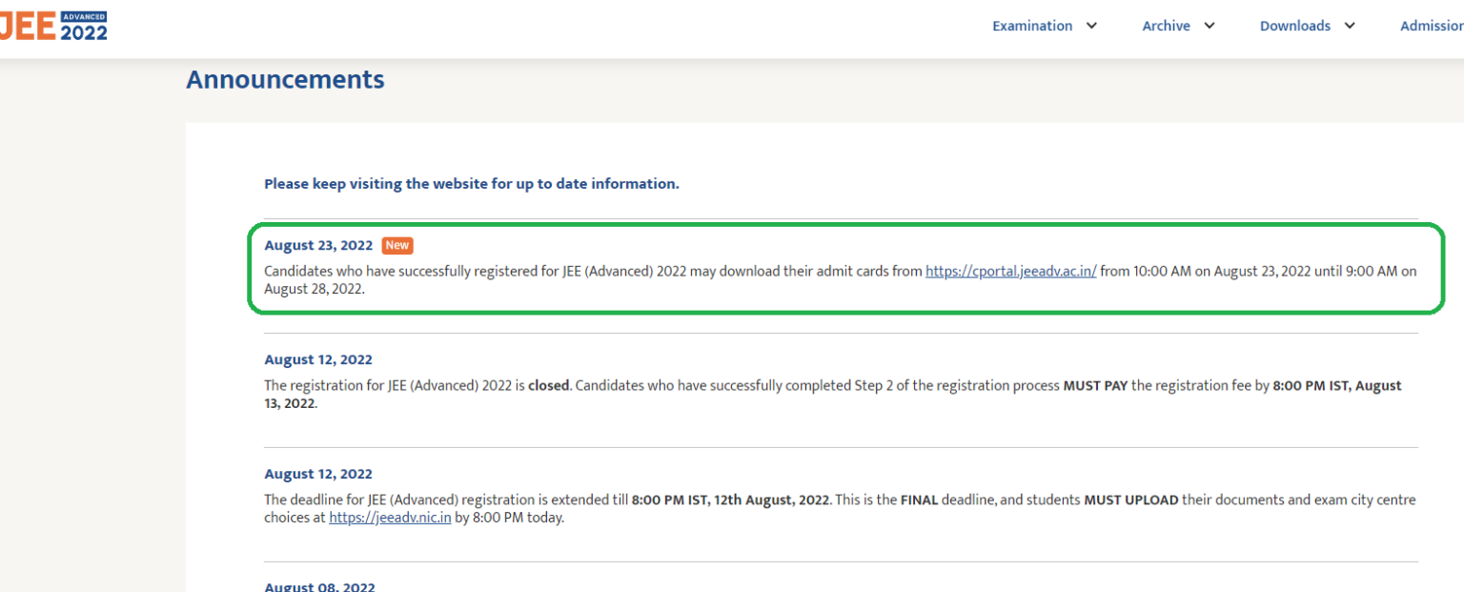Viewport: 1464px width, 592px height.
Task: Follow the cportal.jeeadv.ac.in admit card link
Action: tap(1010, 270)
